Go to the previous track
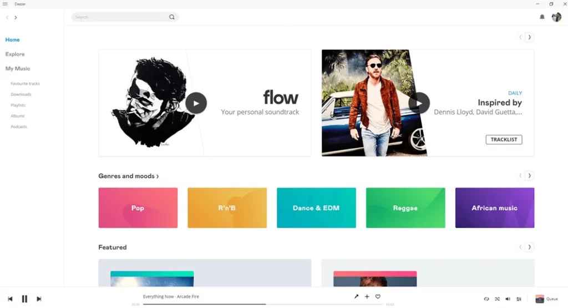This screenshot has height=308, width=568. 10,299
